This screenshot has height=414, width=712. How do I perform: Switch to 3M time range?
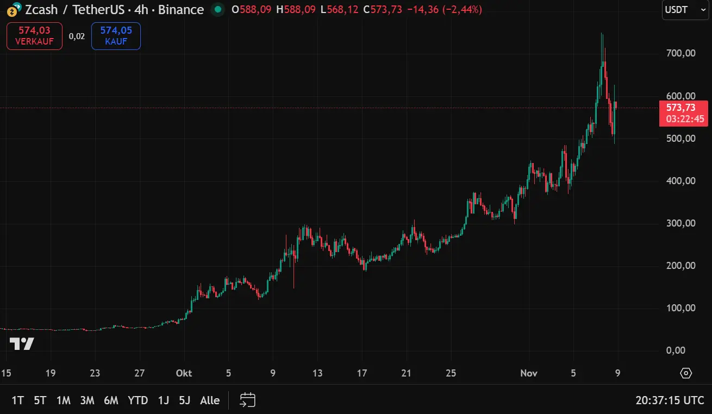(x=87, y=400)
